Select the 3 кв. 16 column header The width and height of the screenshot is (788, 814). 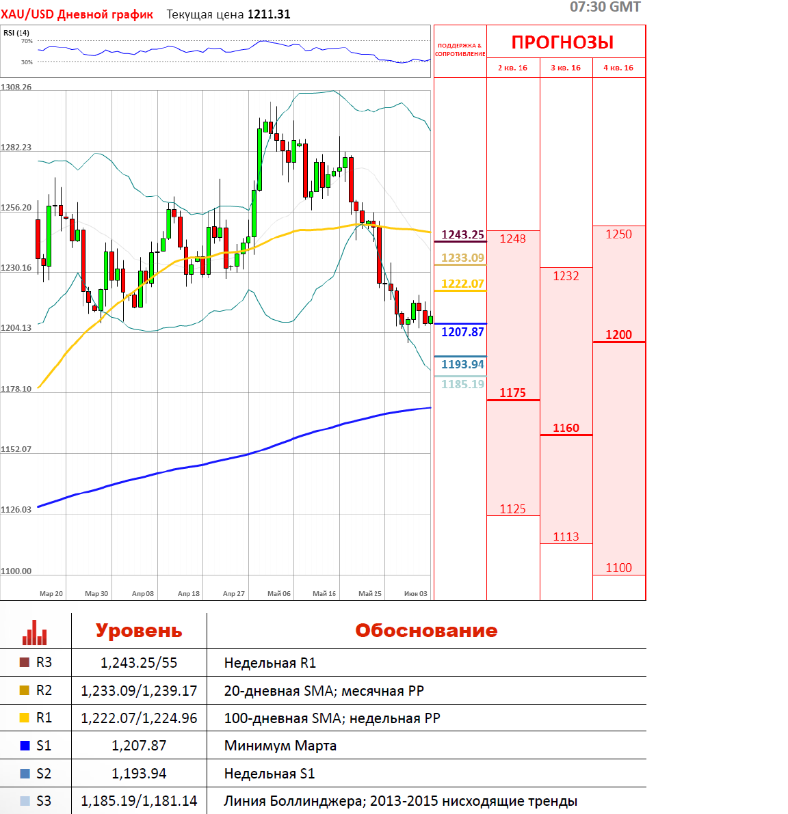click(x=566, y=68)
